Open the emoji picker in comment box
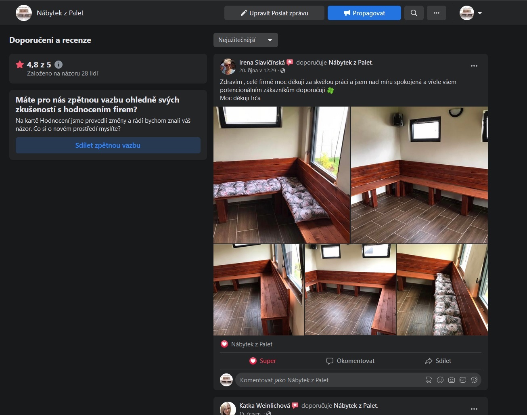Image resolution: width=527 pixels, height=415 pixels. point(440,380)
